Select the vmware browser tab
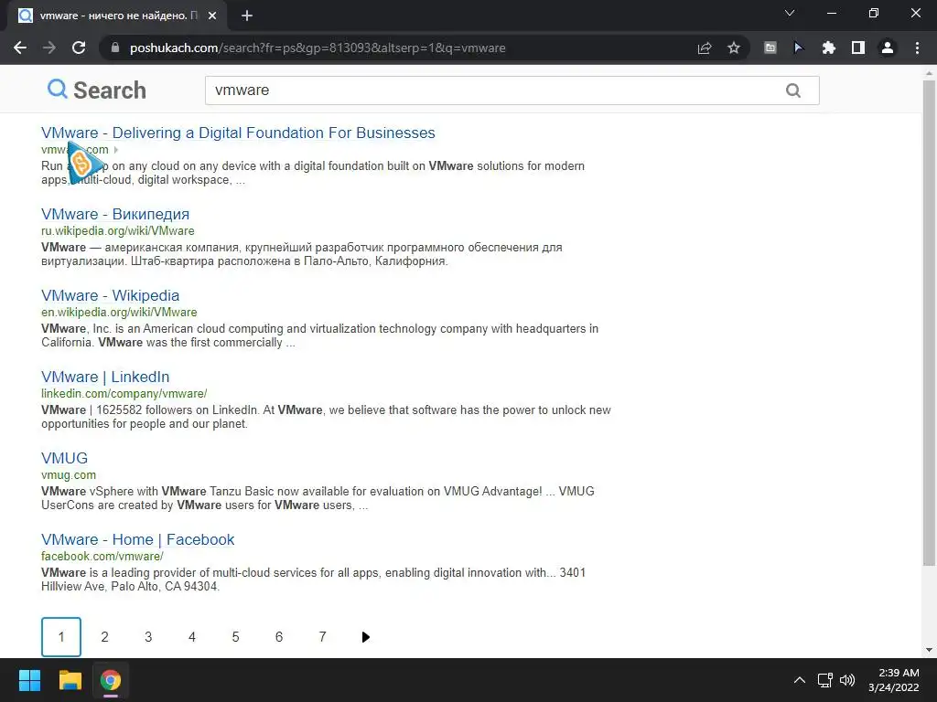Image resolution: width=937 pixels, height=702 pixels. pos(116,16)
